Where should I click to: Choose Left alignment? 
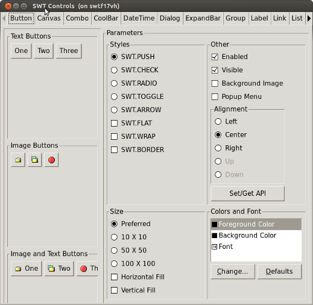218,121
